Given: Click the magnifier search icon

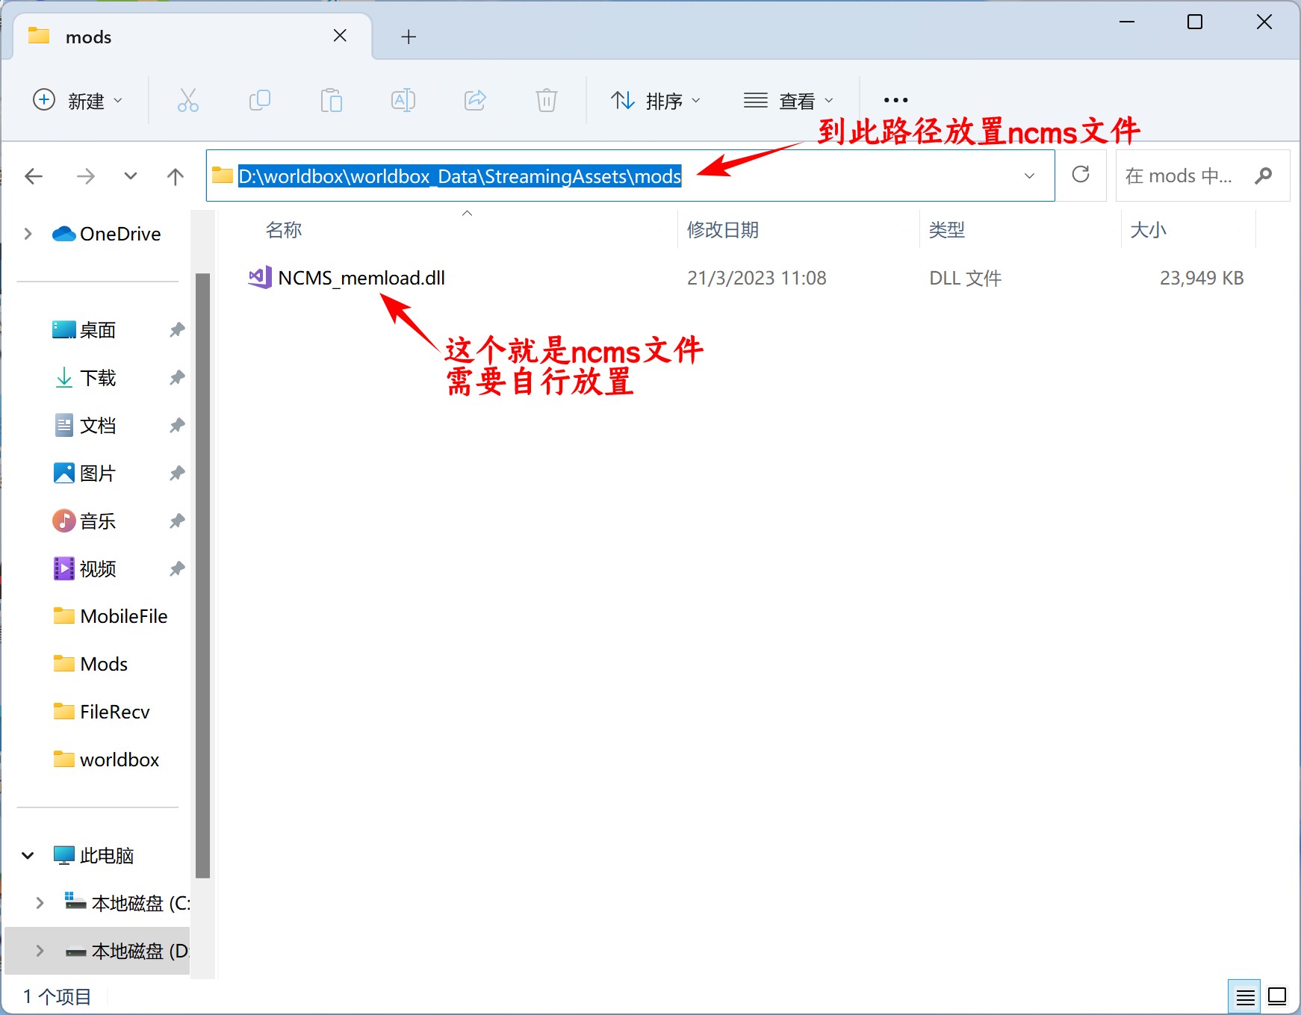Looking at the screenshot, I should [x=1263, y=176].
